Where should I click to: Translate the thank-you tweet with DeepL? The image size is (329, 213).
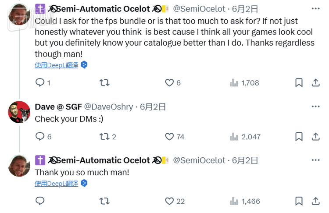click(57, 183)
